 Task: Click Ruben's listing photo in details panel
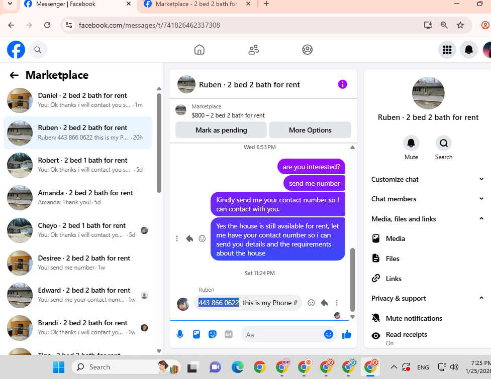(428, 93)
